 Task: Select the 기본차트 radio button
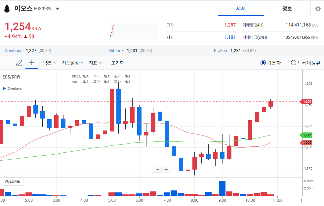pyautogui.click(x=263, y=63)
